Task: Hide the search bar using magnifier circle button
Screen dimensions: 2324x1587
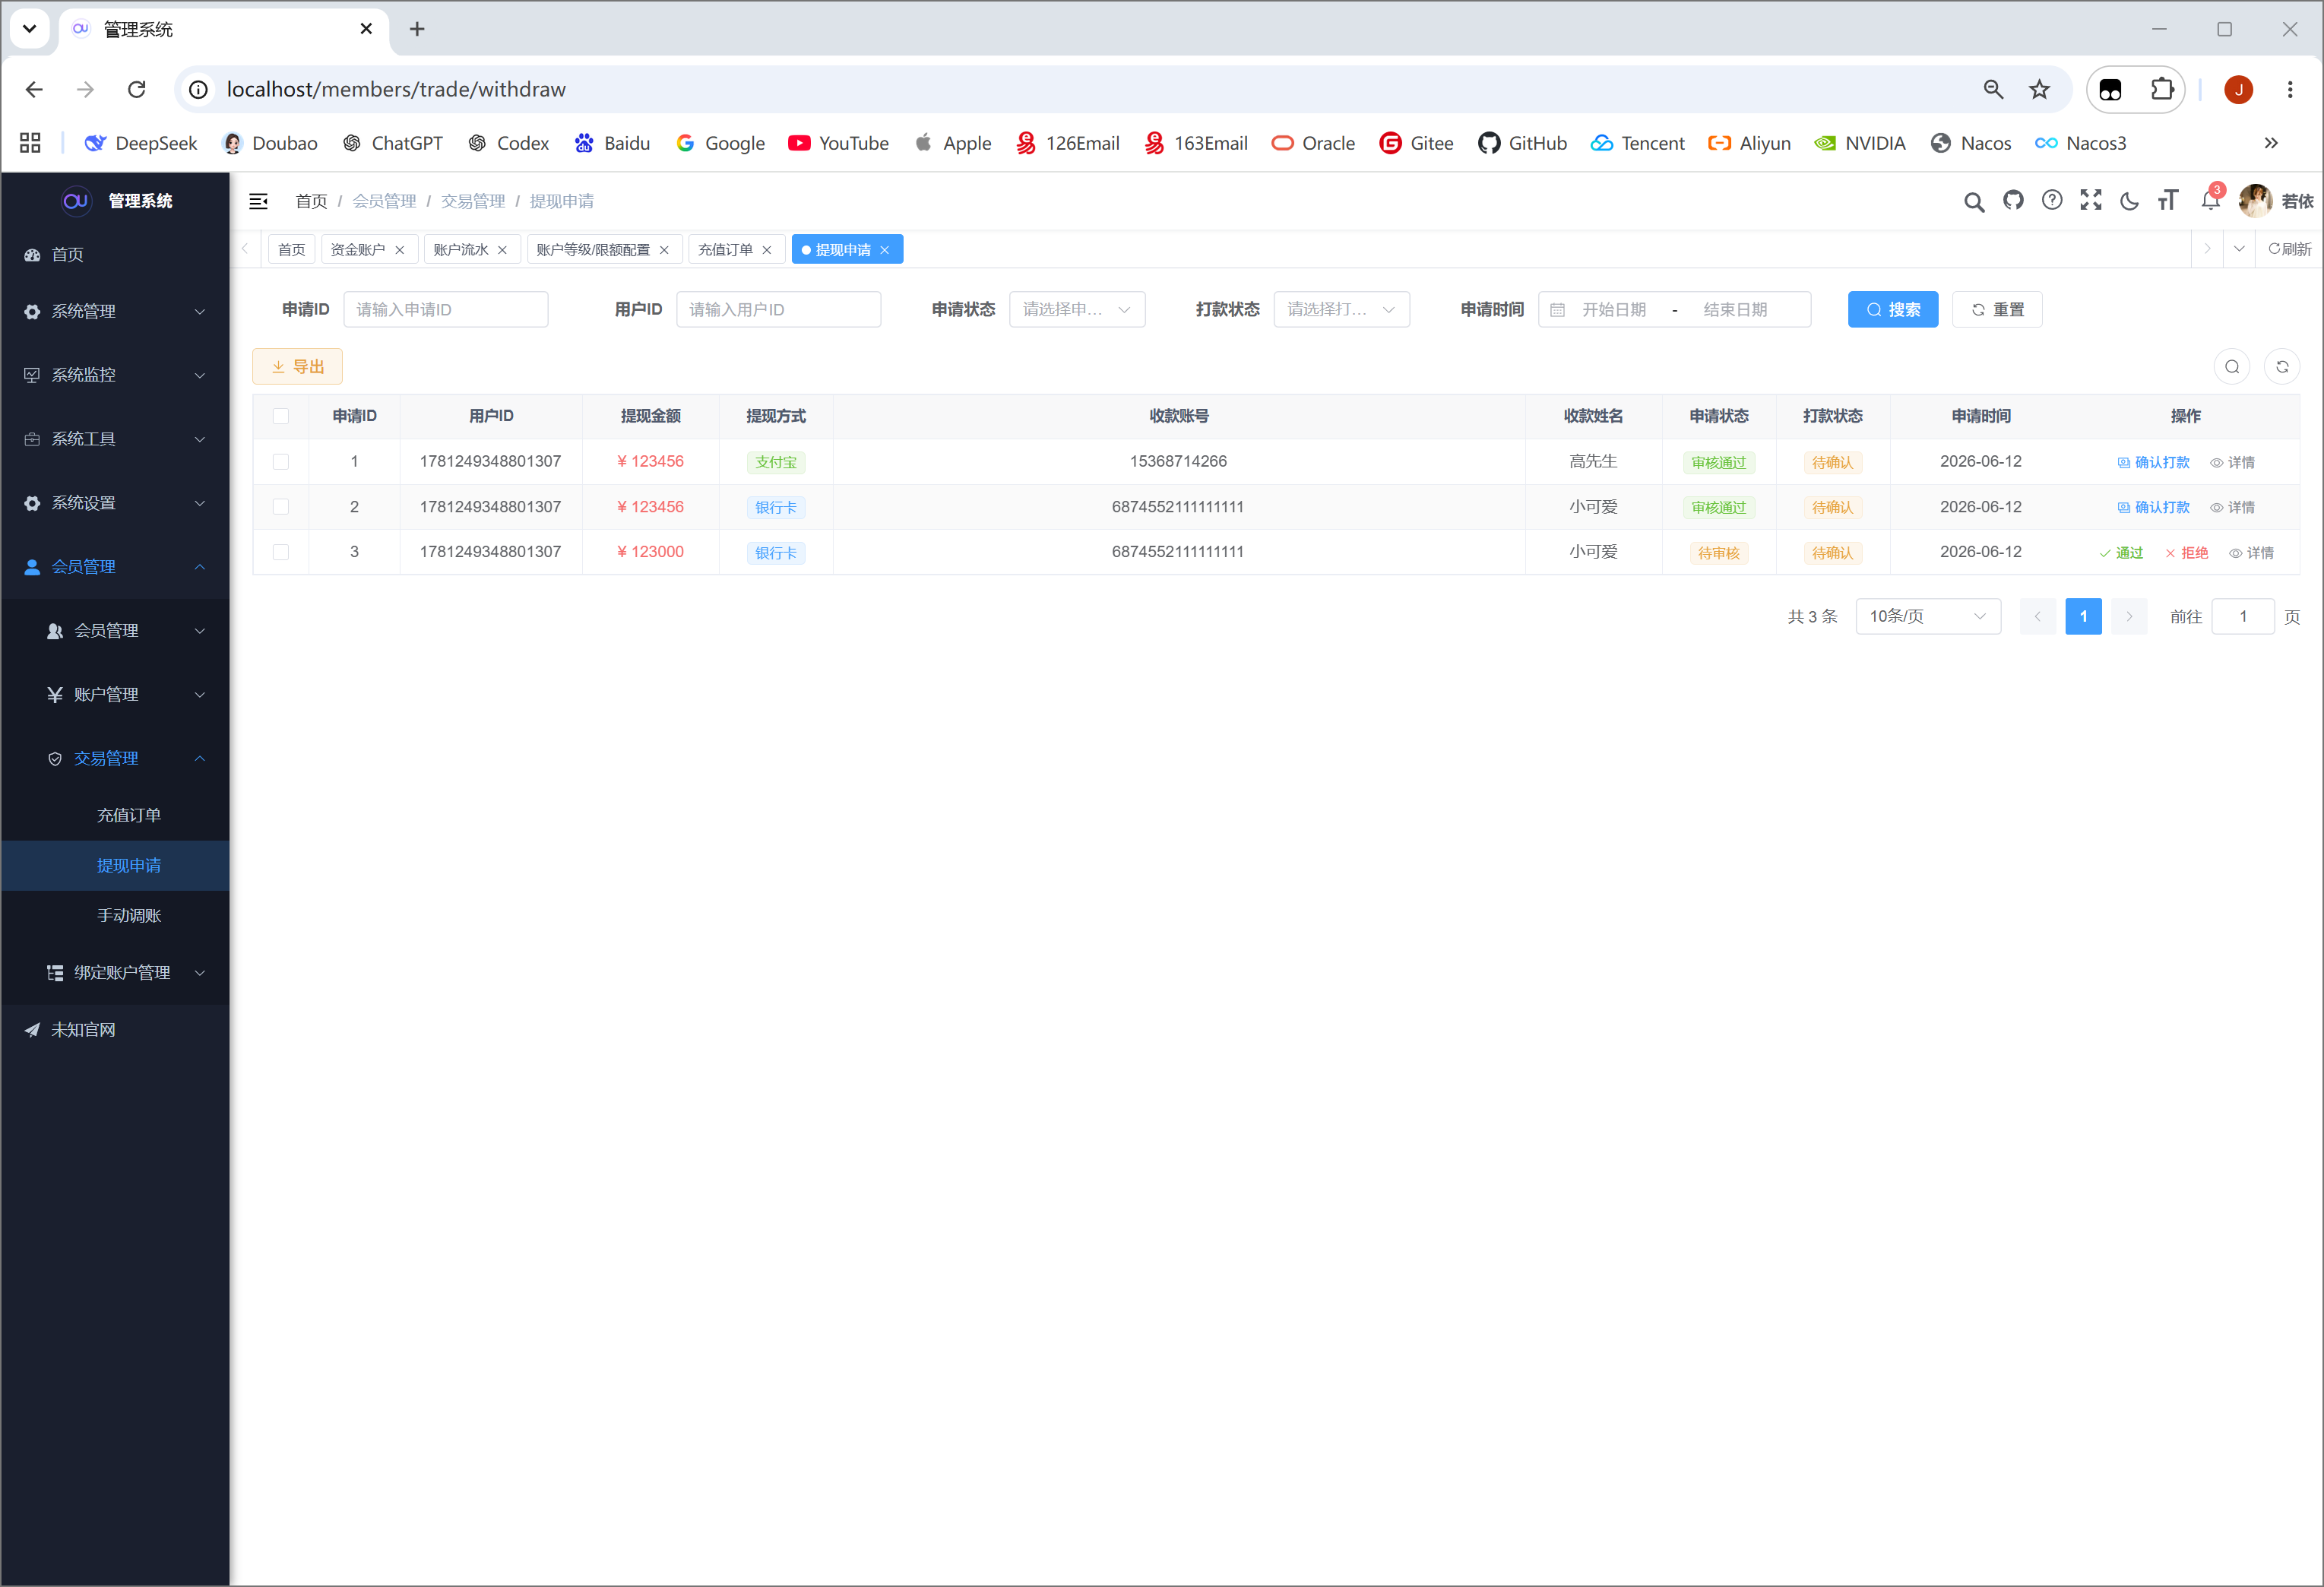Action: coord(2232,367)
